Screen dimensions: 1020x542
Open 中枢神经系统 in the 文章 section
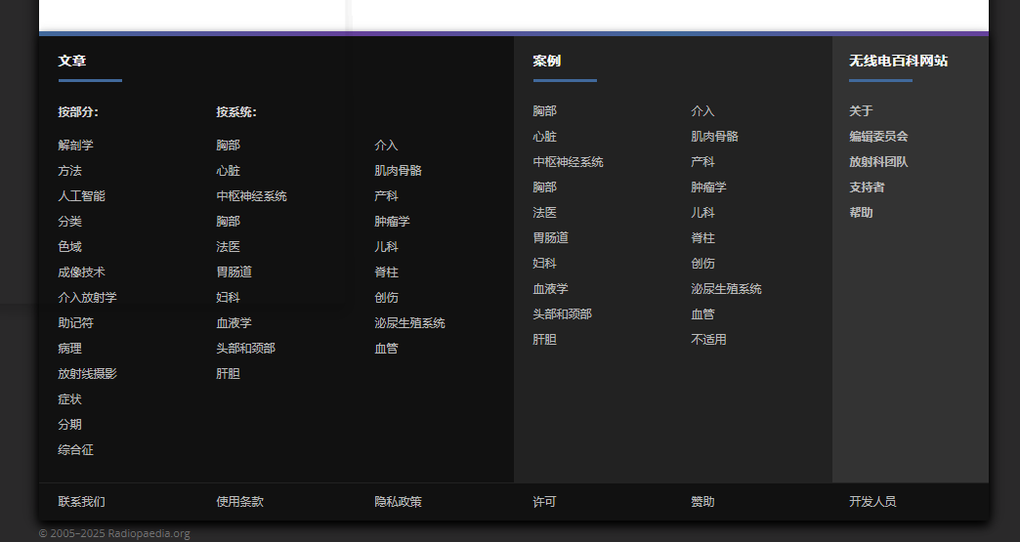(x=252, y=195)
